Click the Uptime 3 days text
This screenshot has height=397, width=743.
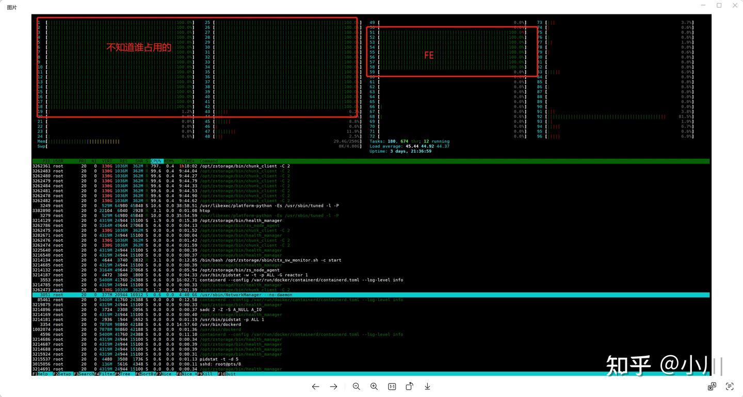point(400,151)
